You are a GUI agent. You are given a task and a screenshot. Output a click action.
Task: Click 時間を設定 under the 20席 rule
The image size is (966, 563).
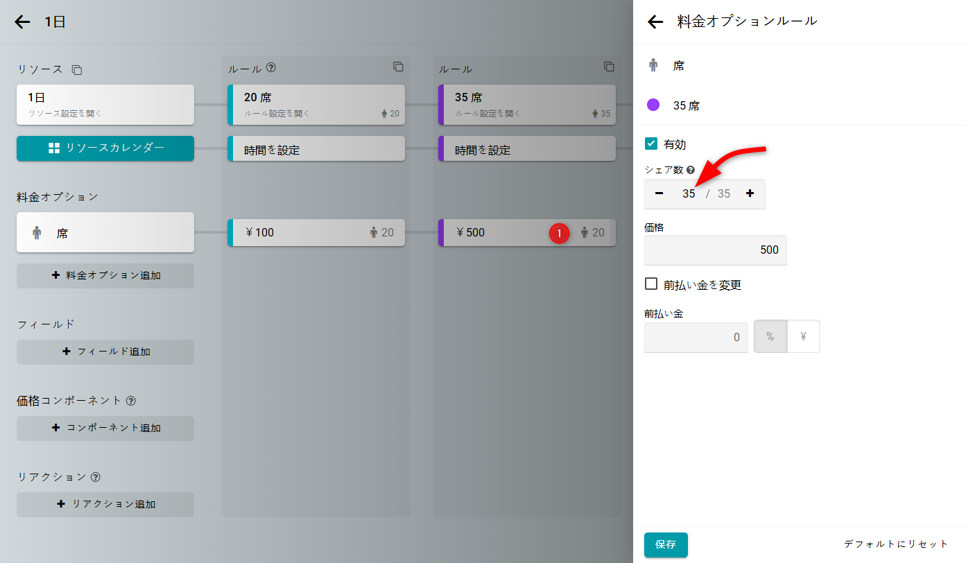click(x=316, y=148)
